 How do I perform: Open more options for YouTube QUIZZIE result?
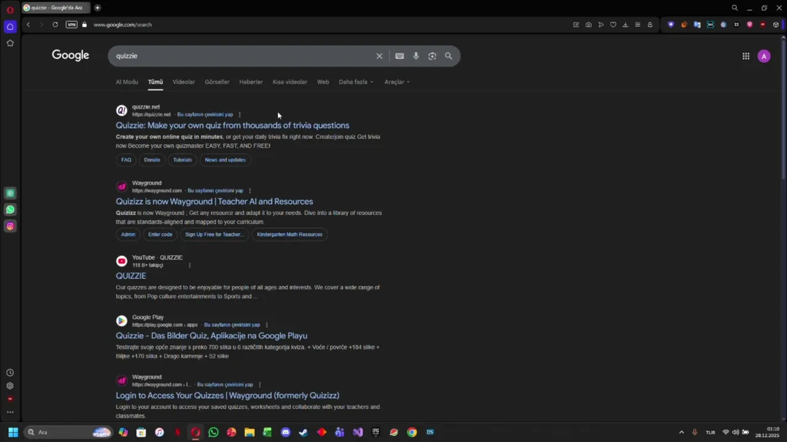(189, 265)
